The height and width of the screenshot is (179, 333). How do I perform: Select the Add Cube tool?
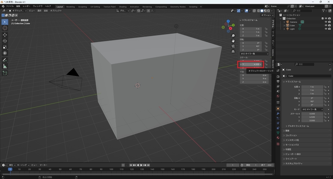5,73
